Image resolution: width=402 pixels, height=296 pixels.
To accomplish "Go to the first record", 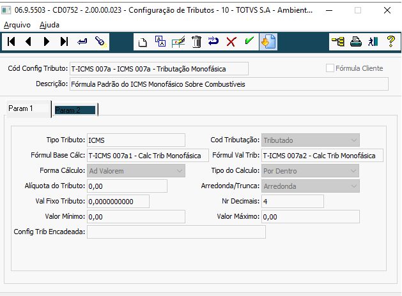I will pyautogui.click(x=12, y=41).
